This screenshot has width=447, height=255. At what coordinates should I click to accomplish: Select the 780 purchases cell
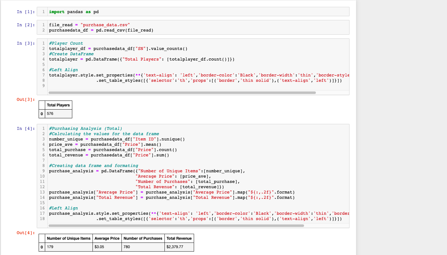[143, 247]
